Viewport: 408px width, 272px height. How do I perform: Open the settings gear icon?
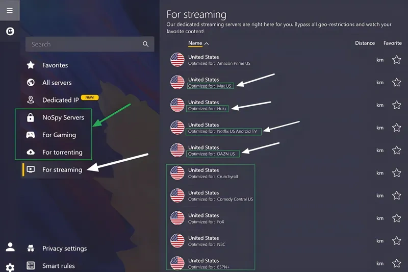10,267
